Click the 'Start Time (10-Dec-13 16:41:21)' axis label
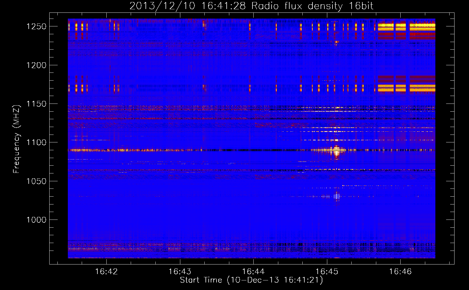The height and width of the screenshot is (290, 469). tap(251, 280)
